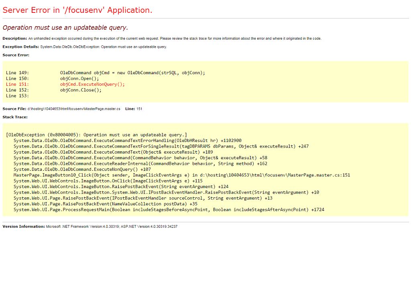Click the MasterPage.master.cs source file path

pyautogui.click(x=74, y=109)
